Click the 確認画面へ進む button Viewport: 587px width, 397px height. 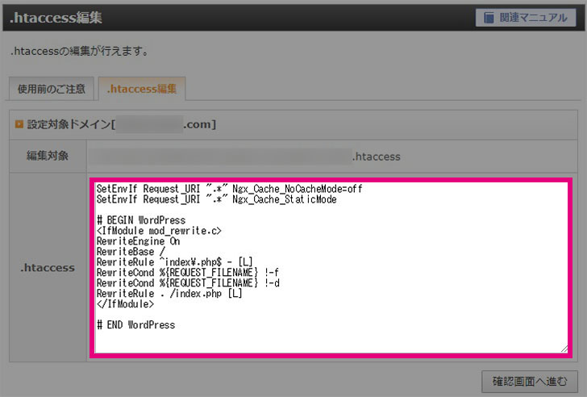530,382
